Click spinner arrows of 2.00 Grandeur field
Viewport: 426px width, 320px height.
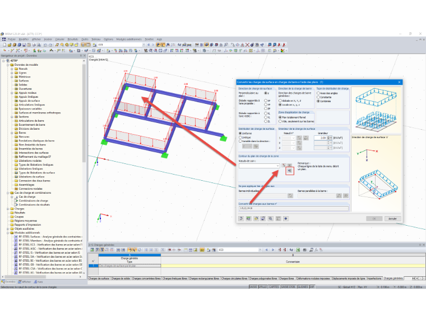click(x=328, y=138)
